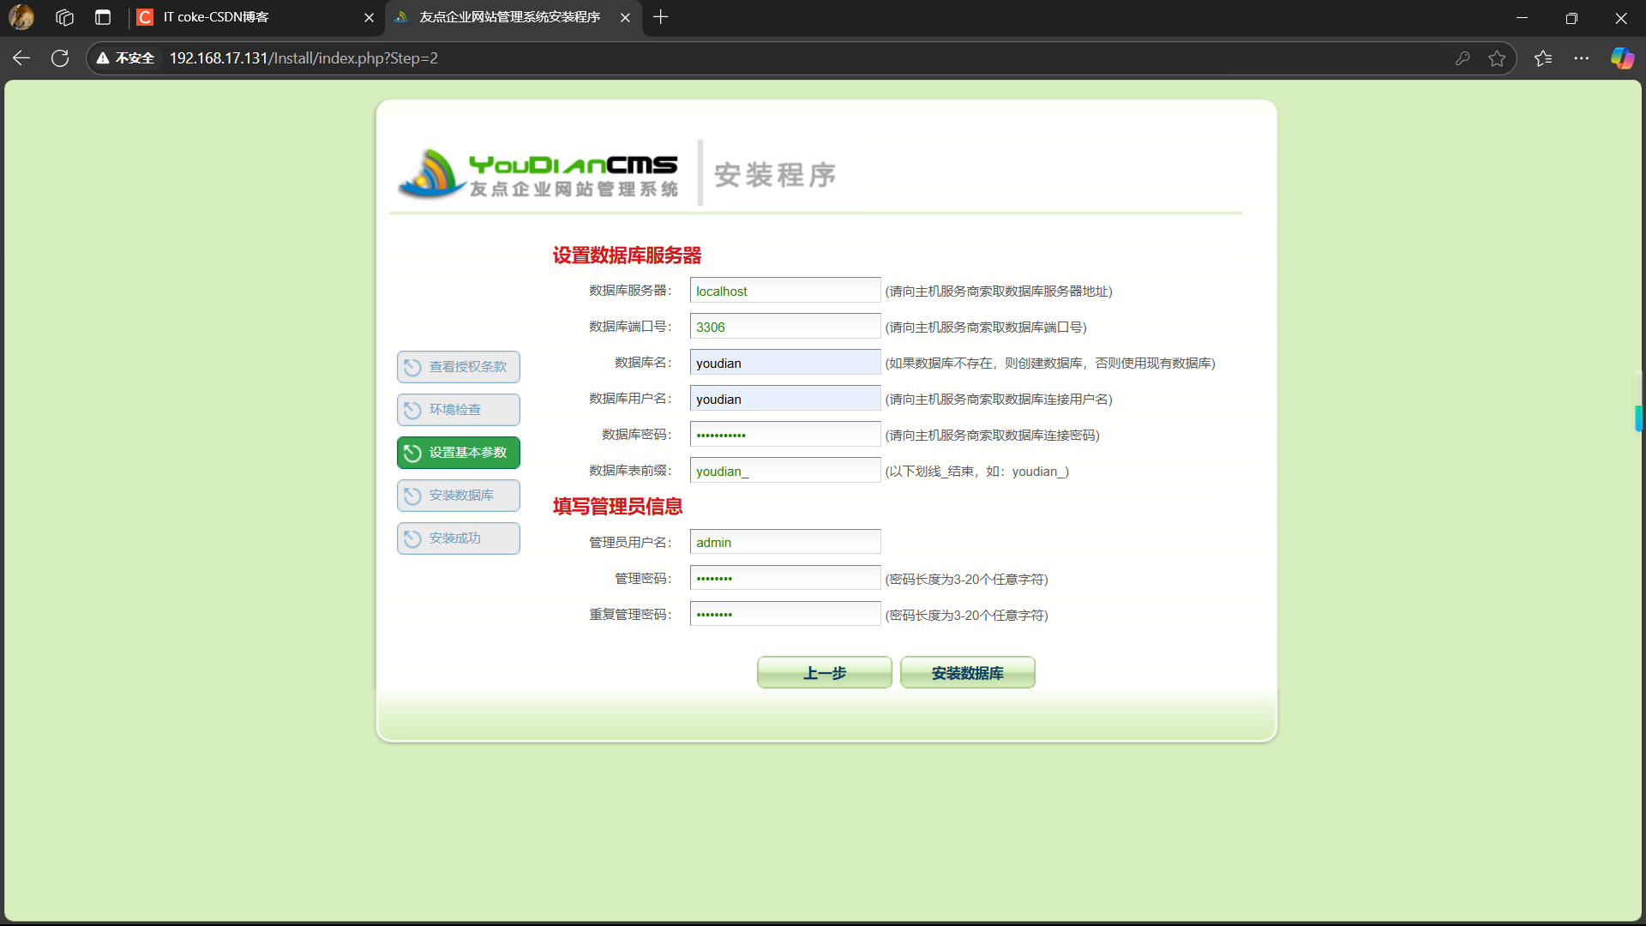Image resolution: width=1646 pixels, height=926 pixels.
Task: Click the saved password key icon
Action: click(1463, 58)
